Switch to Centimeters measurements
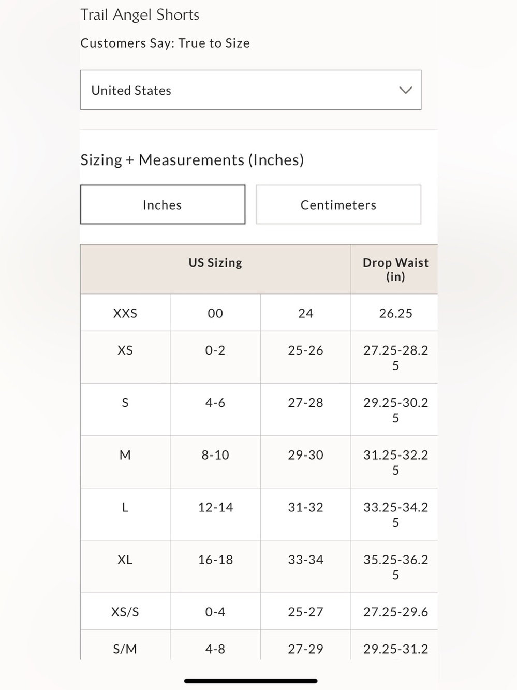 click(338, 204)
